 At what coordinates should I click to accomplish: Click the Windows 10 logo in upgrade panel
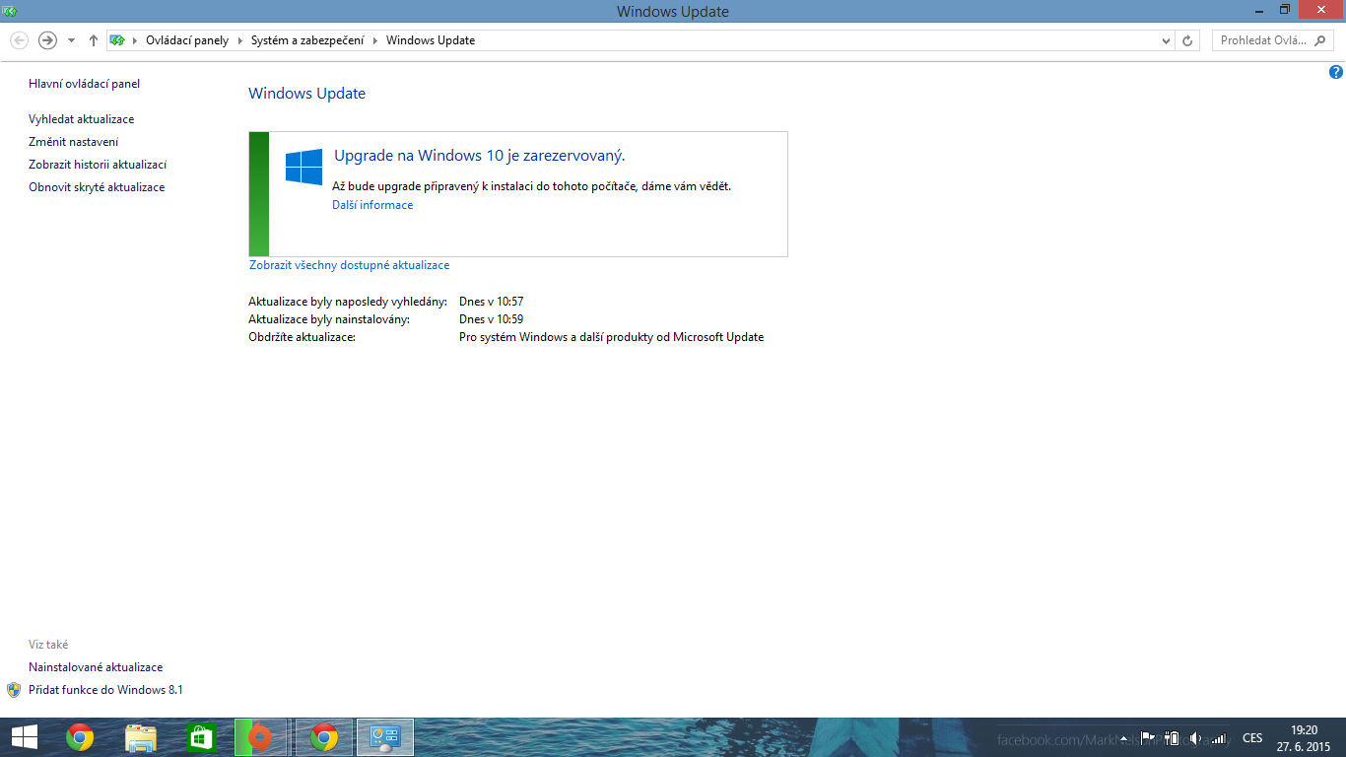pyautogui.click(x=303, y=168)
